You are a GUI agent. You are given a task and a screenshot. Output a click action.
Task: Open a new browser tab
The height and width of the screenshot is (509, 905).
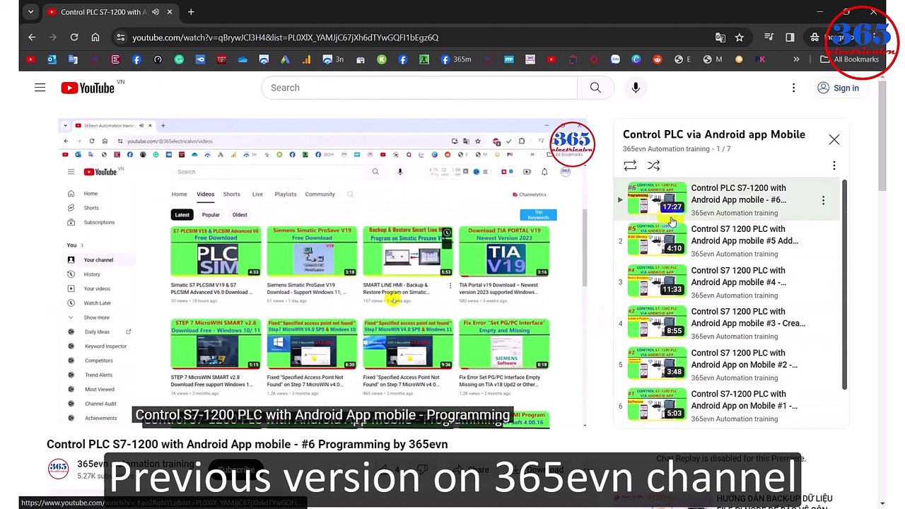191,12
